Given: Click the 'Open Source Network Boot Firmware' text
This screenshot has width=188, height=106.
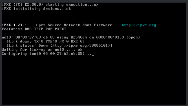Looking at the screenshot, I should (x=74, y=25).
